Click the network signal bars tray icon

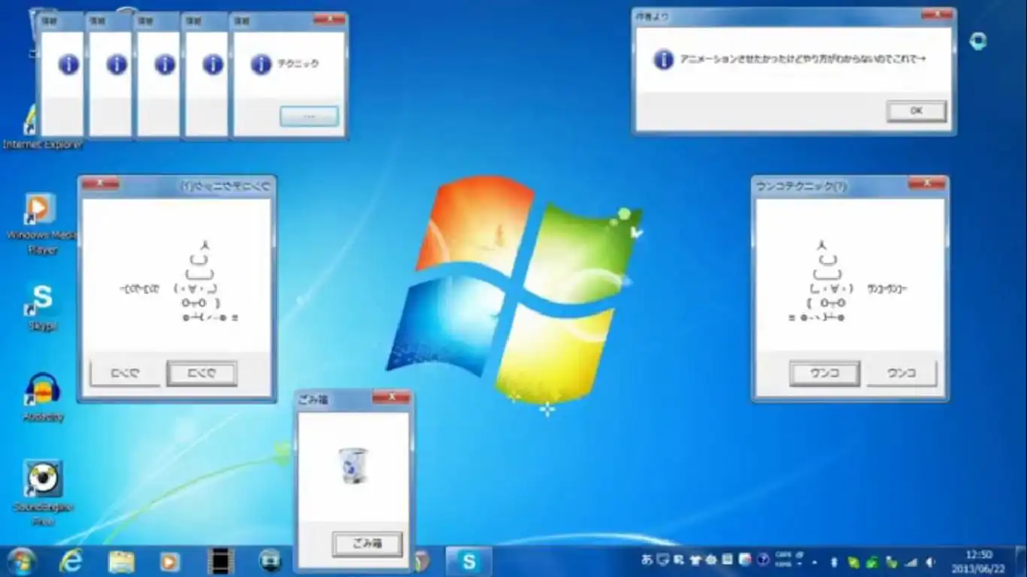[x=911, y=561]
